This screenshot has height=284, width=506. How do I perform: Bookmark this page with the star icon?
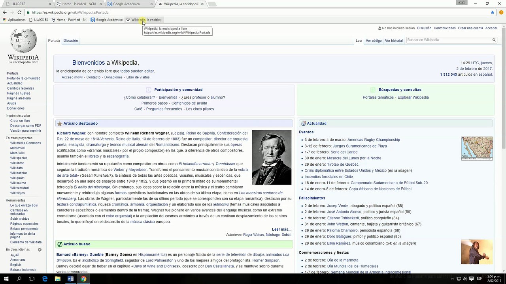point(493,12)
